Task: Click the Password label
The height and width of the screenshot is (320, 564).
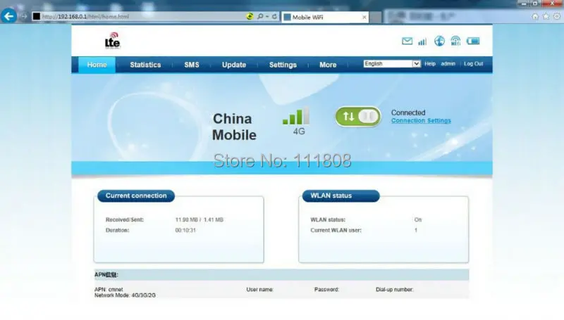Action: (326, 290)
